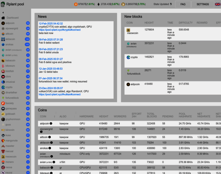Click info icon next to akitacoin row

[x=51, y=142]
